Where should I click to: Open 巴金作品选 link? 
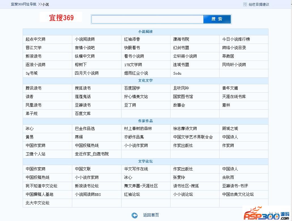coord(85,128)
